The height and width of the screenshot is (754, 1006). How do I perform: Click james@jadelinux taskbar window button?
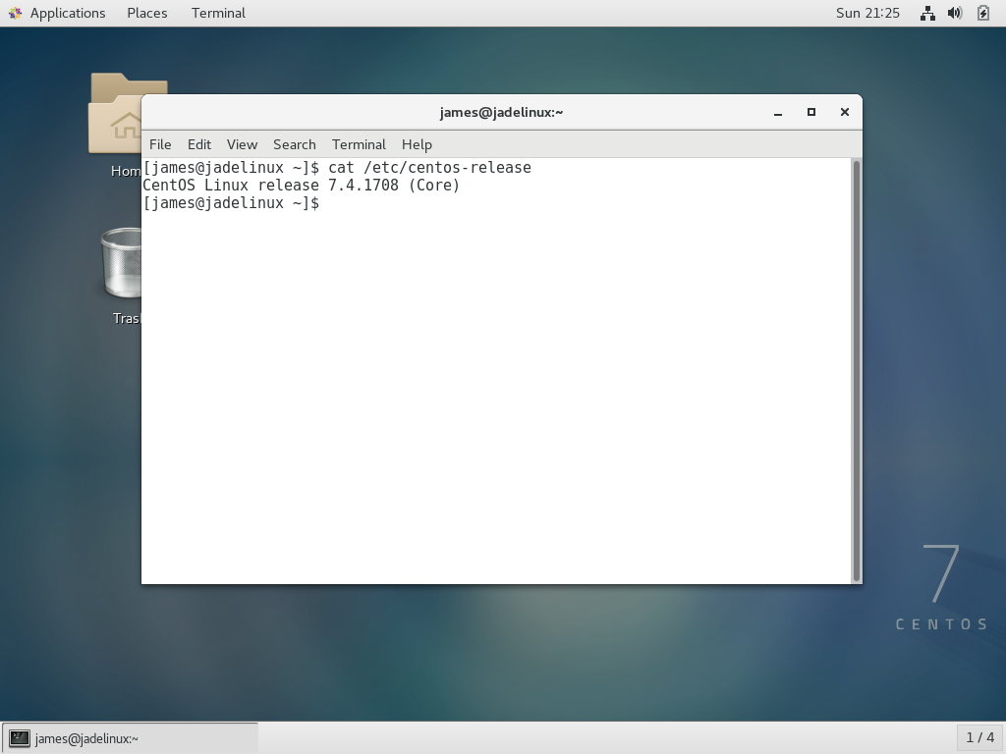click(x=131, y=738)
